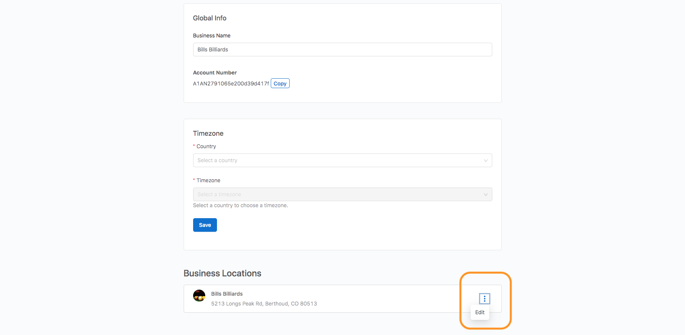Click the Bills Billiards location name
Viewport: 685px width, 335px height.
pyautogui.click(x=227, y=294)
